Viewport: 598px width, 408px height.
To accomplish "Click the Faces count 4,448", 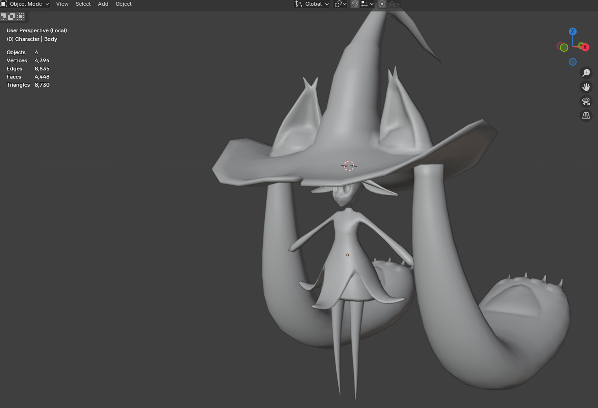I will tap(42, 77).
